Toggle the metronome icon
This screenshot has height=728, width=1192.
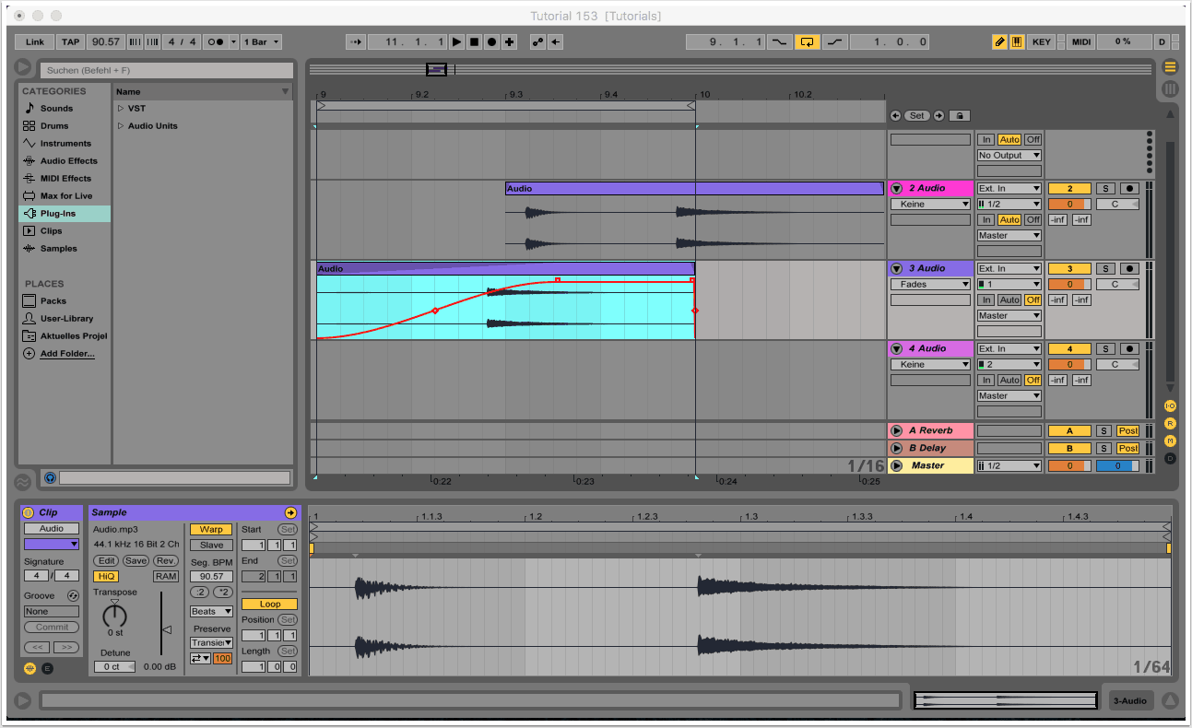pyautogui.click(x=218, y=42)
